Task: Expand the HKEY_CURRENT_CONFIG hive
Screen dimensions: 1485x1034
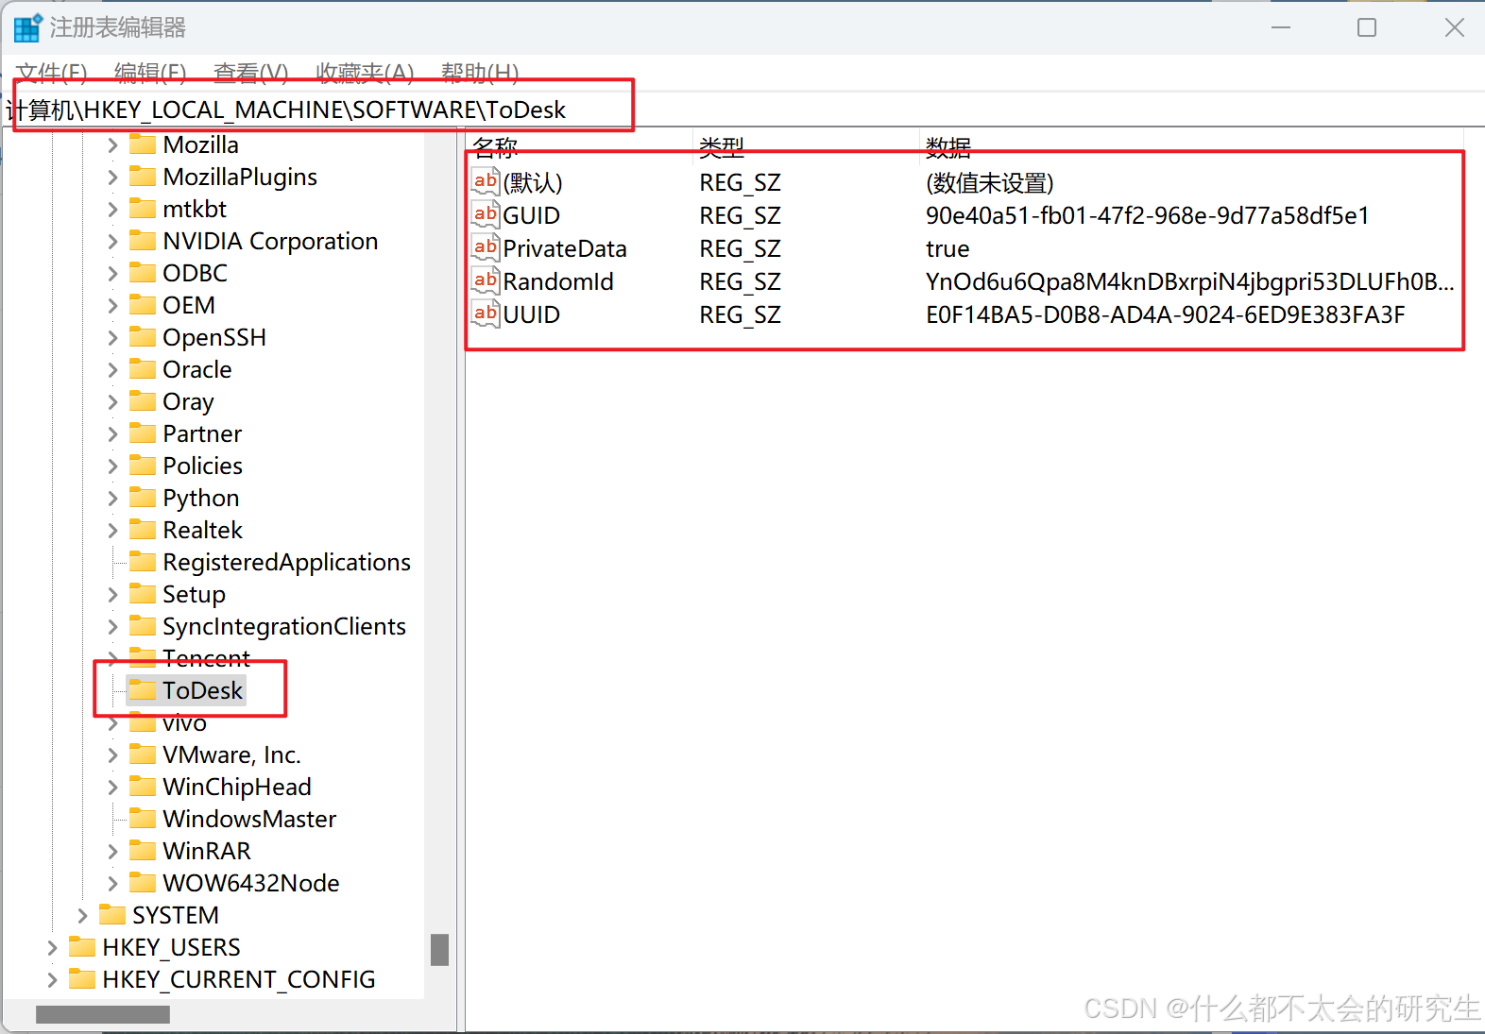Action: [52, 979]
